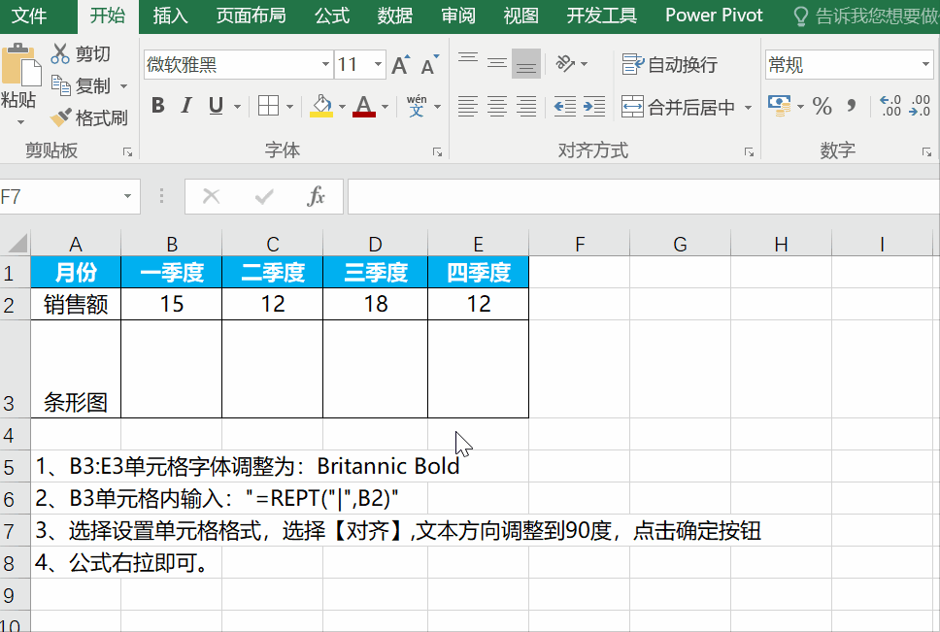Image resolution: width=940 pixels, height=632 pixels.
Task: Apply red font color A
Action: tap(364, 106)
